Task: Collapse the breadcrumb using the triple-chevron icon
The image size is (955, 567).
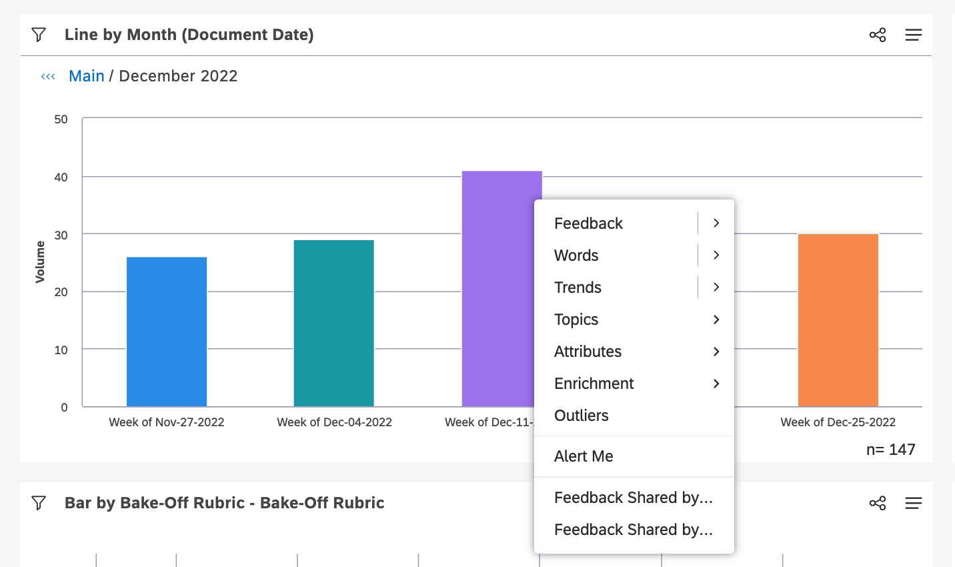Action: pyautogui.click(x=47, y=76)
